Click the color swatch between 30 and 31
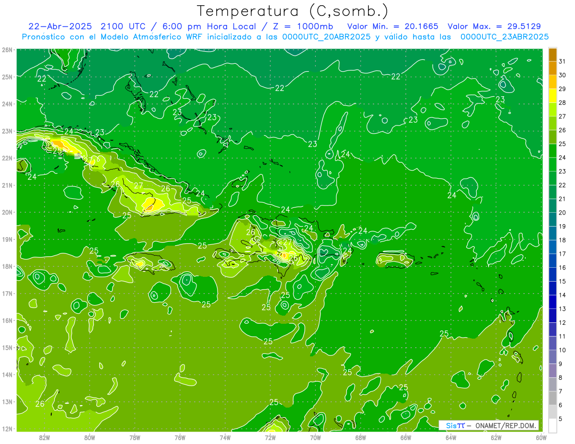Image resolution: width=575 pixels, height=444 pixels. [x=552, y=68]
